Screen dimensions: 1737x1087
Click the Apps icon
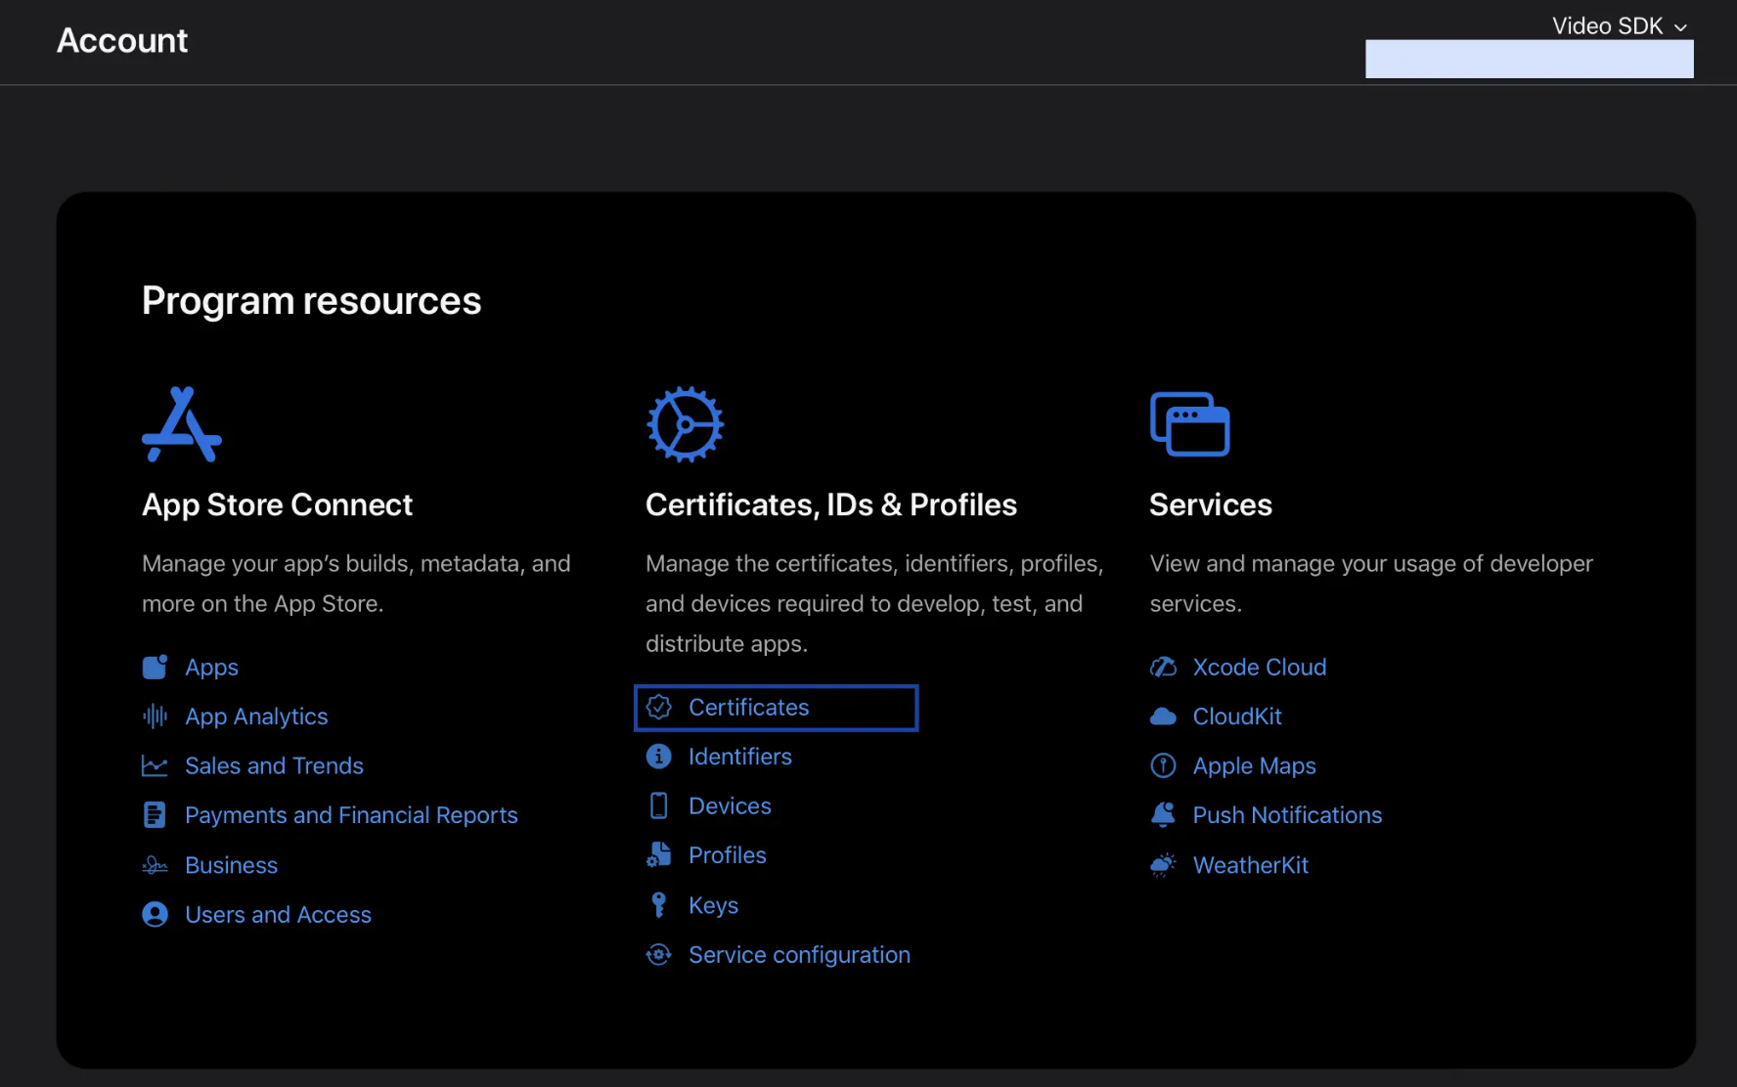(x=155, y=667)
